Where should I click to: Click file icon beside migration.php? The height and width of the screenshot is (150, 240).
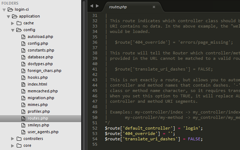(23, 98)
